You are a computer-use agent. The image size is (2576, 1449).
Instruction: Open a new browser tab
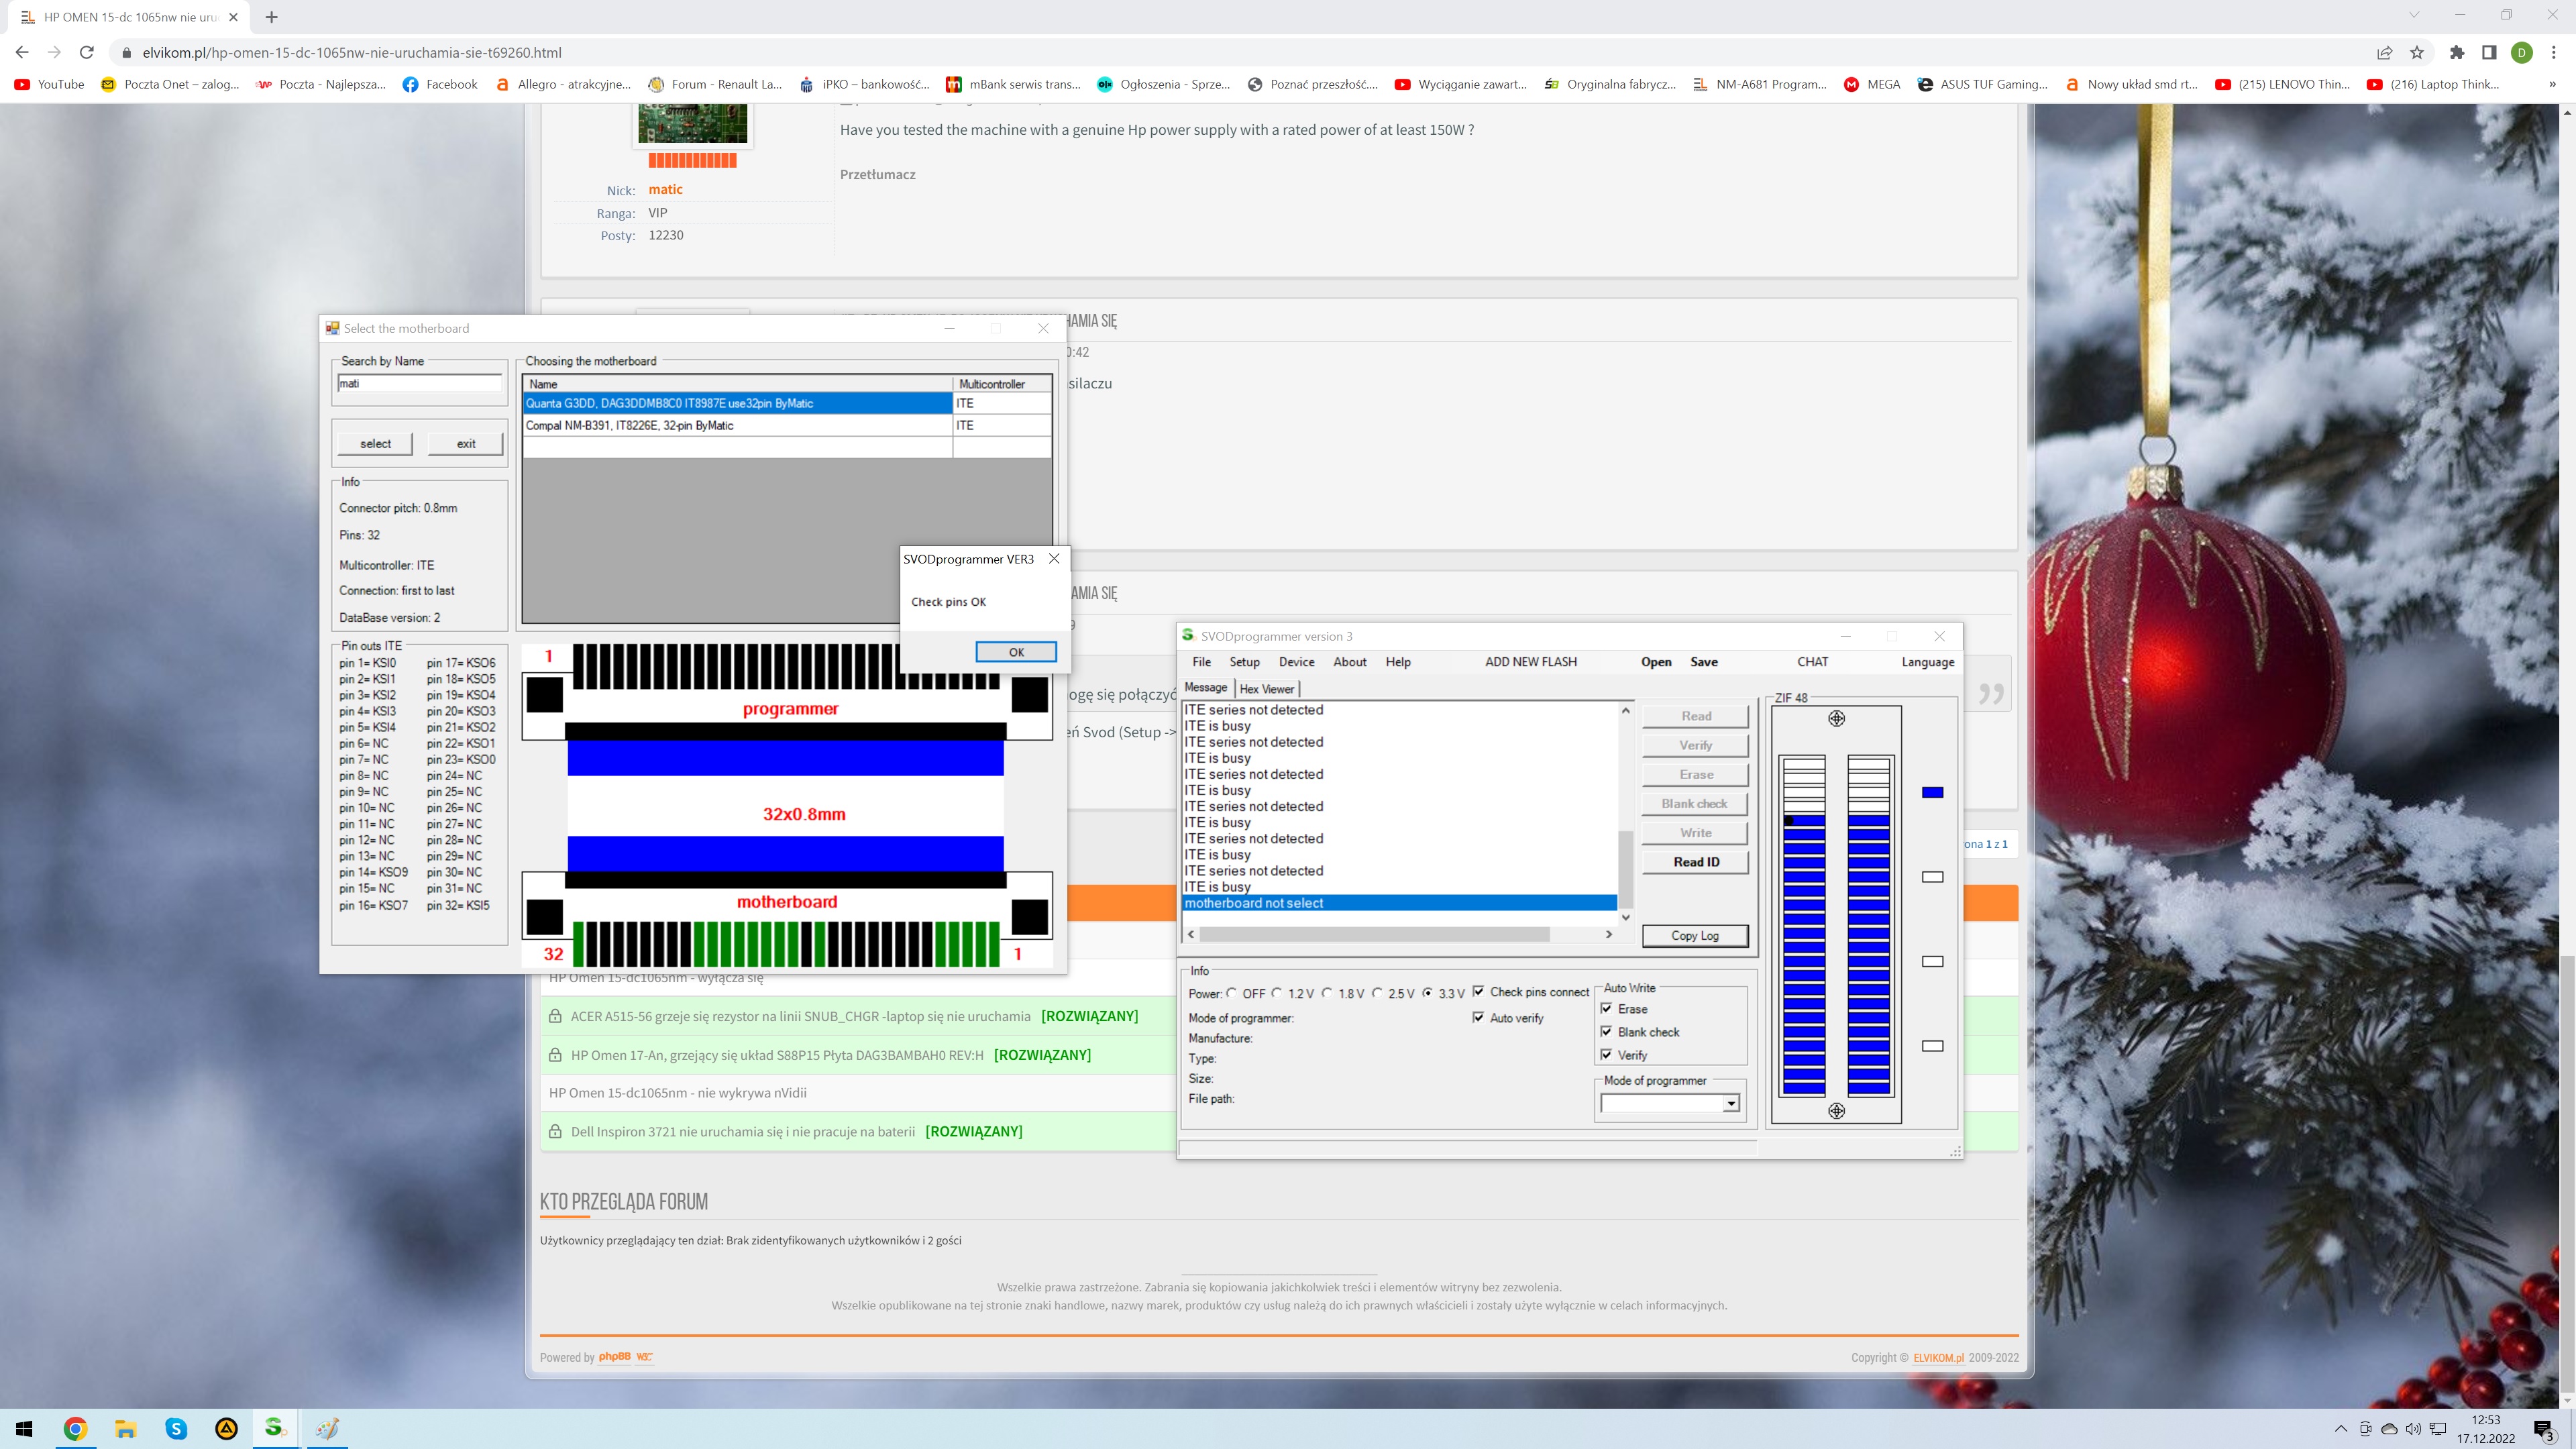pos(271,17)
